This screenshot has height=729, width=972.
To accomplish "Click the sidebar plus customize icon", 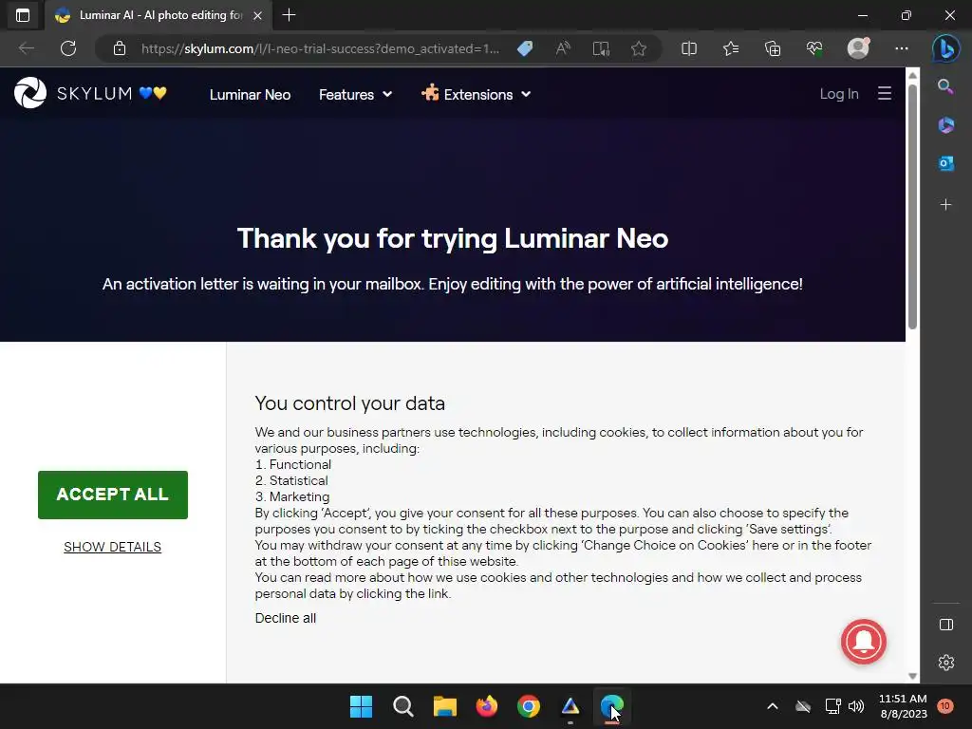I will pos(945,205).
